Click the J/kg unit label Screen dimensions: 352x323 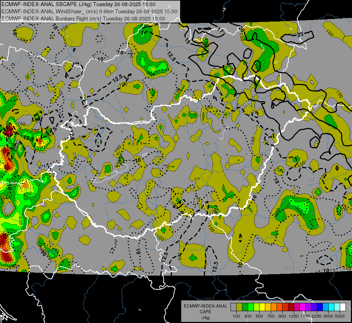click(205, 318)
